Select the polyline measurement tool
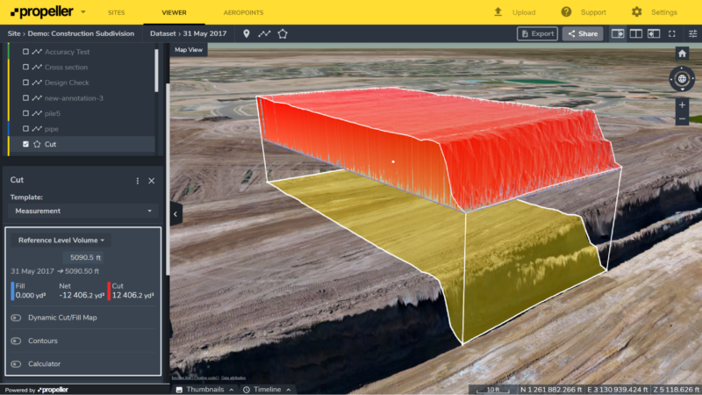This screenshot has width=702, height=395. click(264, 33)
